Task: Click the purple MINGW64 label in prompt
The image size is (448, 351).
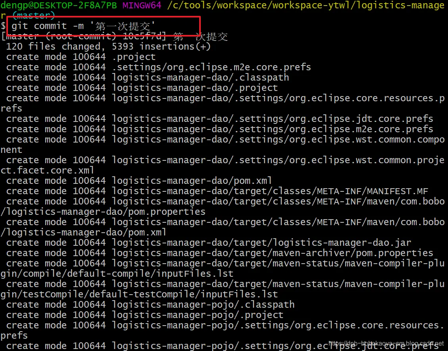Action: [x=142, y=5]
